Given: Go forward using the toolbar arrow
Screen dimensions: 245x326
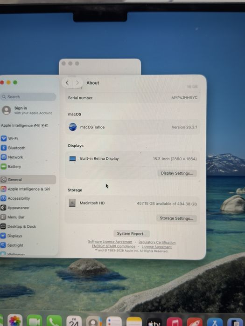Looking at the screenshot, I should 77,83.
